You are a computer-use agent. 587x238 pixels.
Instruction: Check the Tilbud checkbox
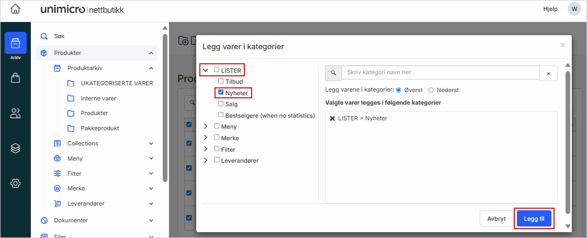pos(221,81)
